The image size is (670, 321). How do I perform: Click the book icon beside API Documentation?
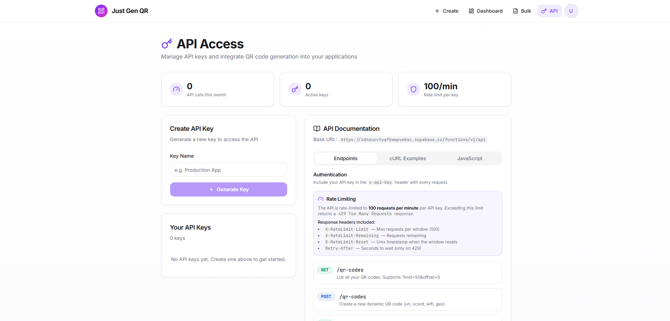tap(317, 129)
